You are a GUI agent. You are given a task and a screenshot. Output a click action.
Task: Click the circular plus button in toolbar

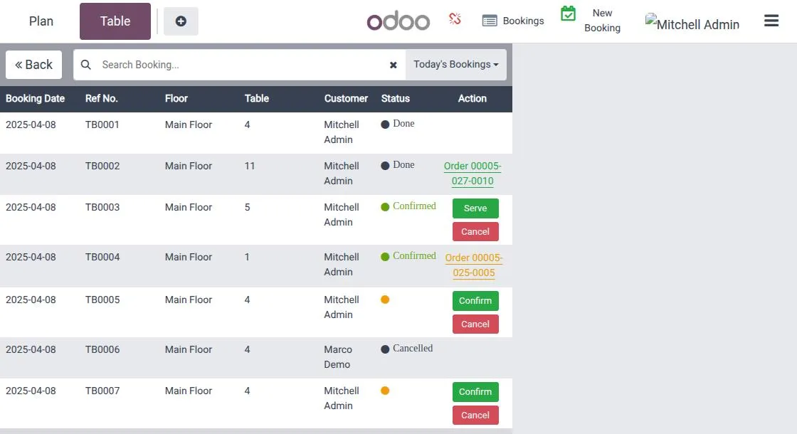pos(181,21)
